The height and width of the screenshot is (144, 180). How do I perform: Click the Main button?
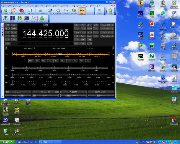[x=8, y=43]
